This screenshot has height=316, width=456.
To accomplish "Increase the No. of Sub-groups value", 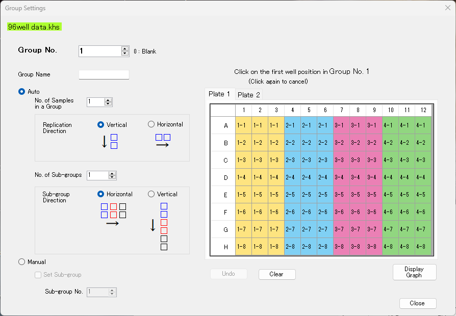I will point(112,173).
